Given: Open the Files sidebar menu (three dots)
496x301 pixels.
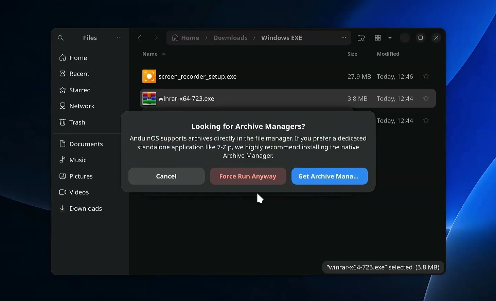Looking at the screenshot, I should 120,38.
